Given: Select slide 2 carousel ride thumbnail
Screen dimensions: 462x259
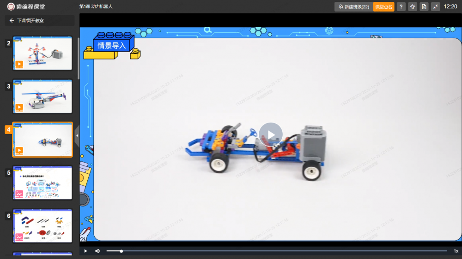Looking at the screenshot, I should coord(43,53).
